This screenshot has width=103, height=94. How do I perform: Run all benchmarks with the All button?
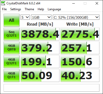pos(12,20)
